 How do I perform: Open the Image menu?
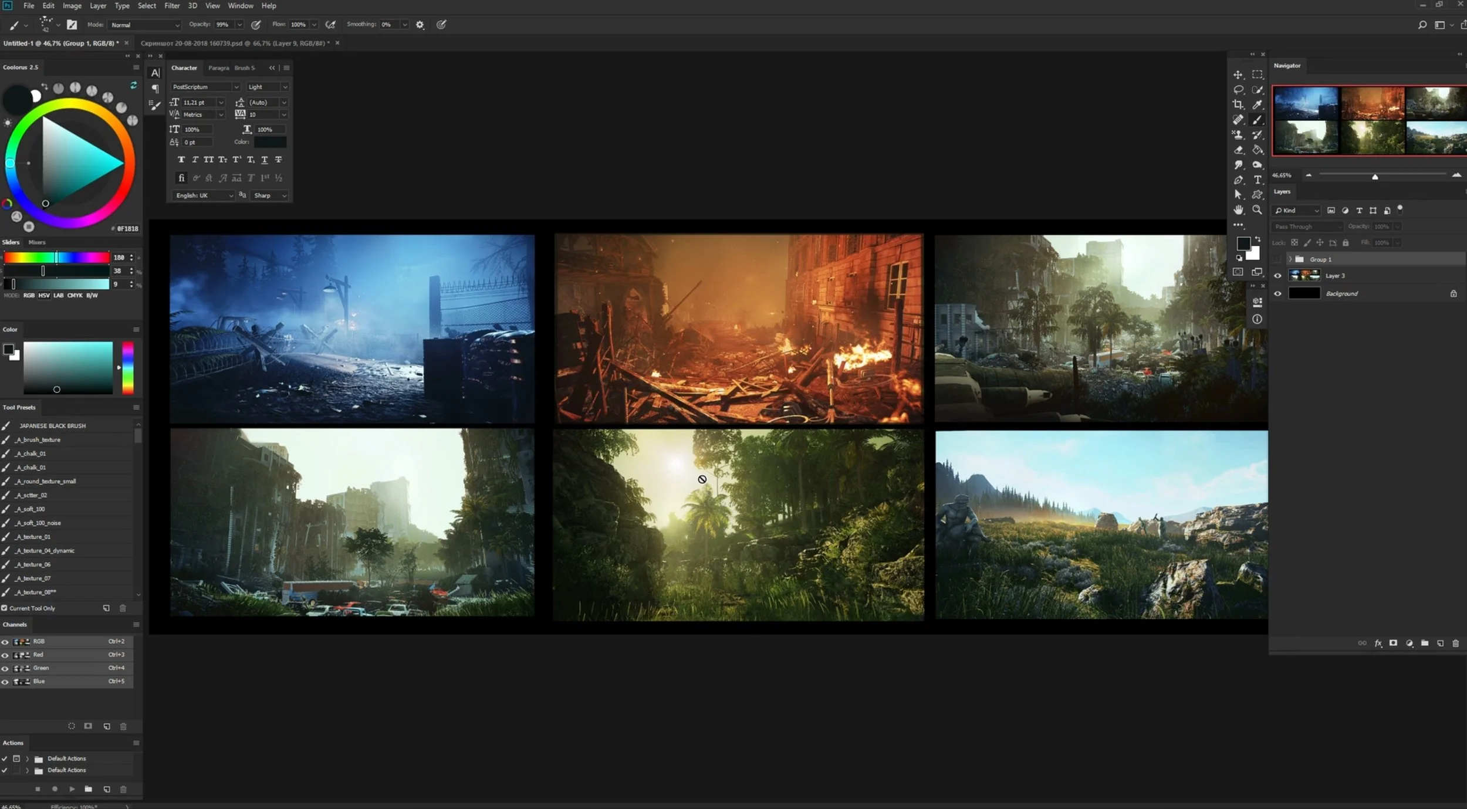click(72, 6)
